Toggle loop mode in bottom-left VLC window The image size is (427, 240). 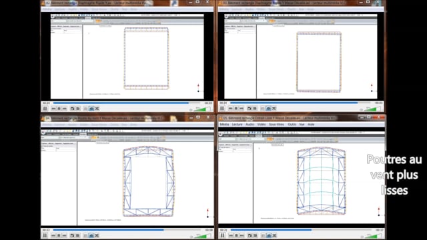[91, 235]
